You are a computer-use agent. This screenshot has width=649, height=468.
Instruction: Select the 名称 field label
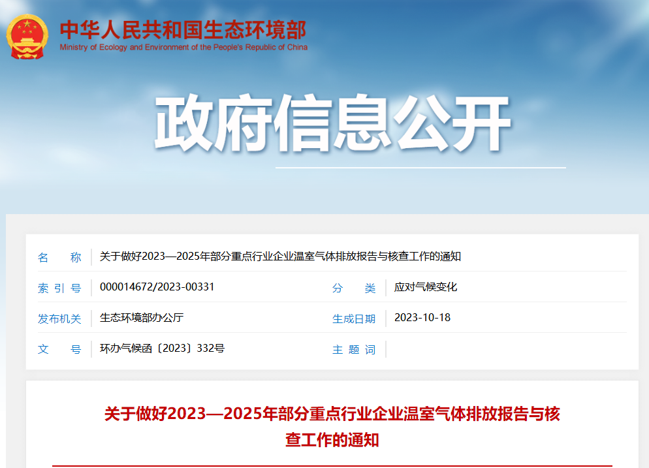(x=59, y=257)
